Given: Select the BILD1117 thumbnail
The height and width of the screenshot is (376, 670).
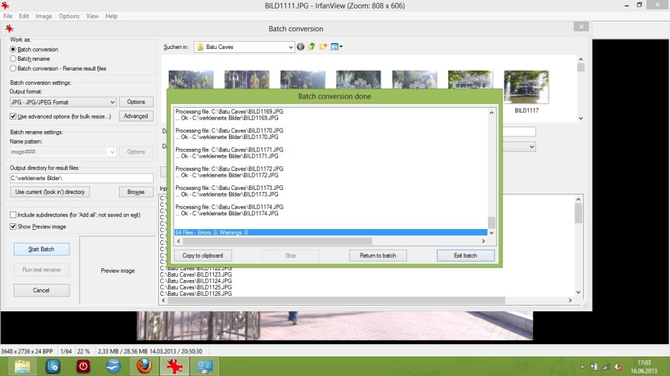Looking at the screenshot, I should point(526,88).
